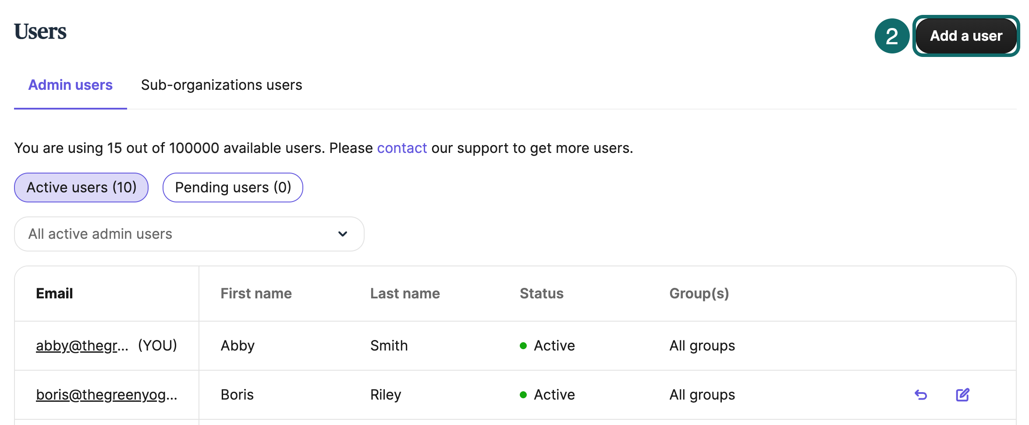Select the Admin users tab
This screenshot has height=425, width=1029.
[x=70, y=85]
